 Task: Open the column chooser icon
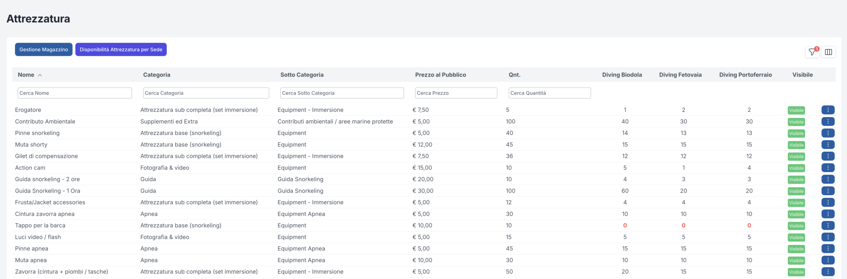coord(828,52)
